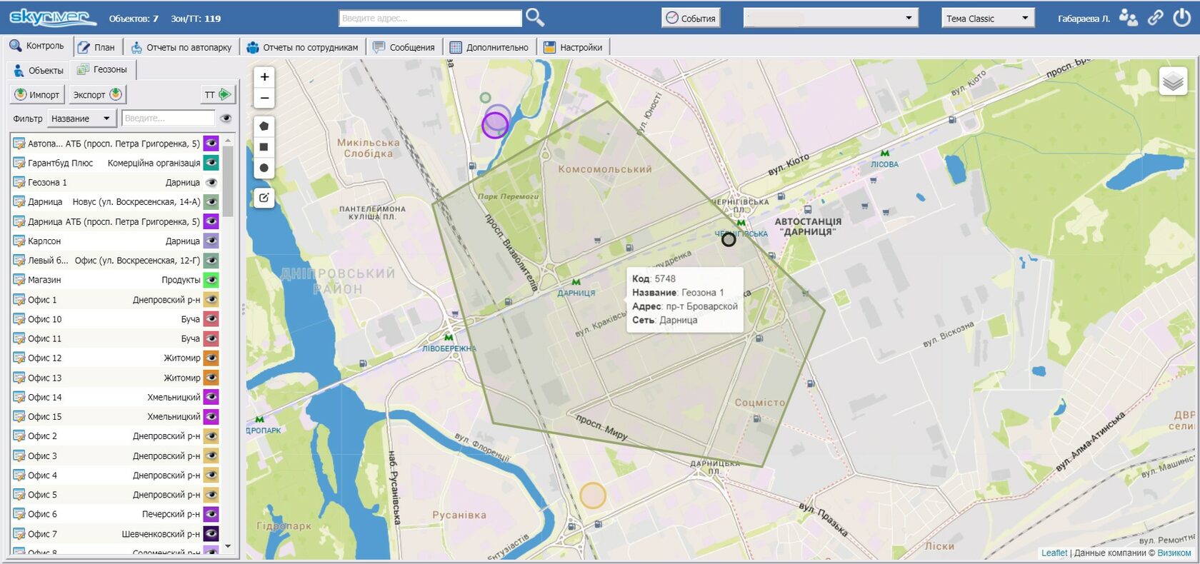The width and height of the screenshot is (1200, 564).
Task: Expand the Название filter dropdown
Action: [81, 119]
